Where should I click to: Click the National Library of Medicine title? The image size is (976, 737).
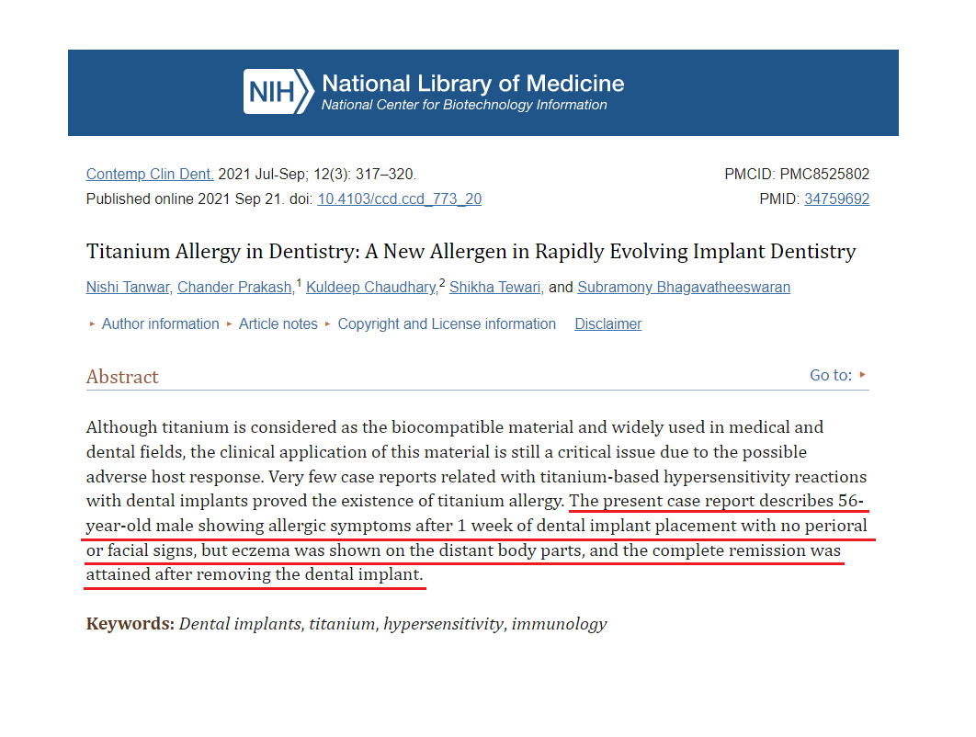pos(472,84)
